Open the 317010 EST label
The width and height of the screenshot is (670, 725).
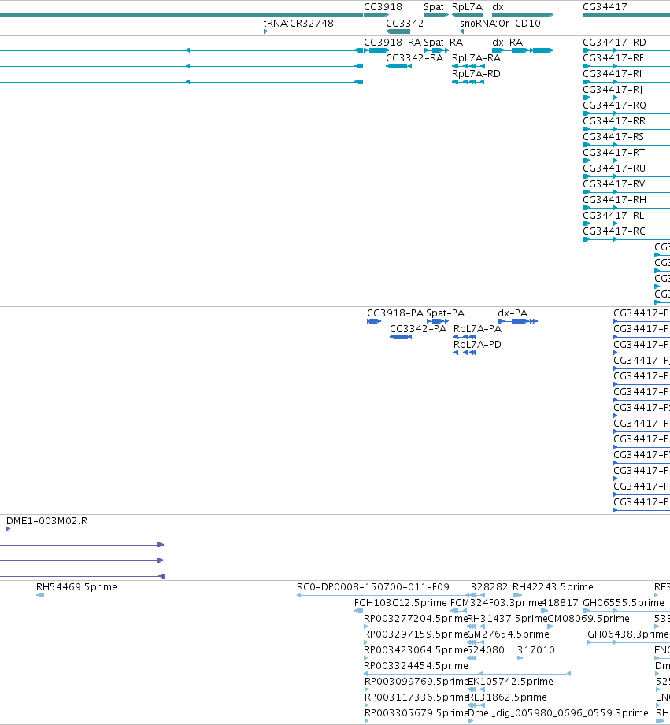[x=536, y=649]
